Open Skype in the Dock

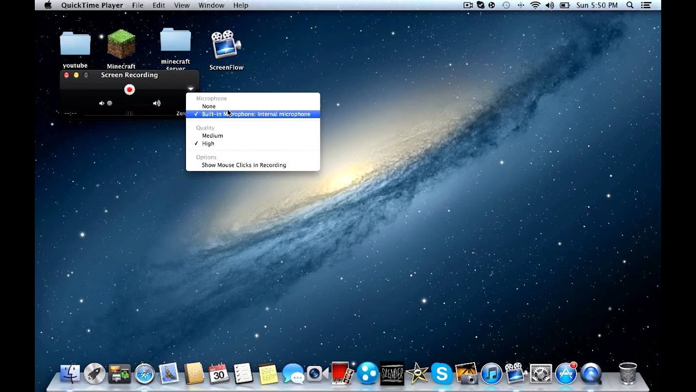click(x=442, y=373)
